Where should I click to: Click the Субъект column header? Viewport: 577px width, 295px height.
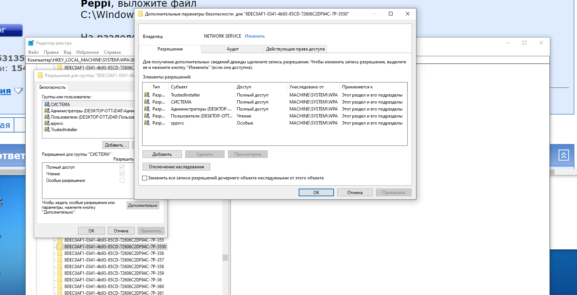click(201, 87)
